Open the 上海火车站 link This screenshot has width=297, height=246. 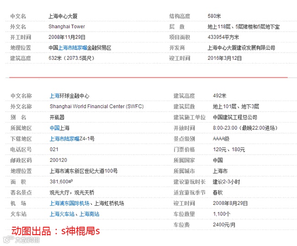[62, 214]
